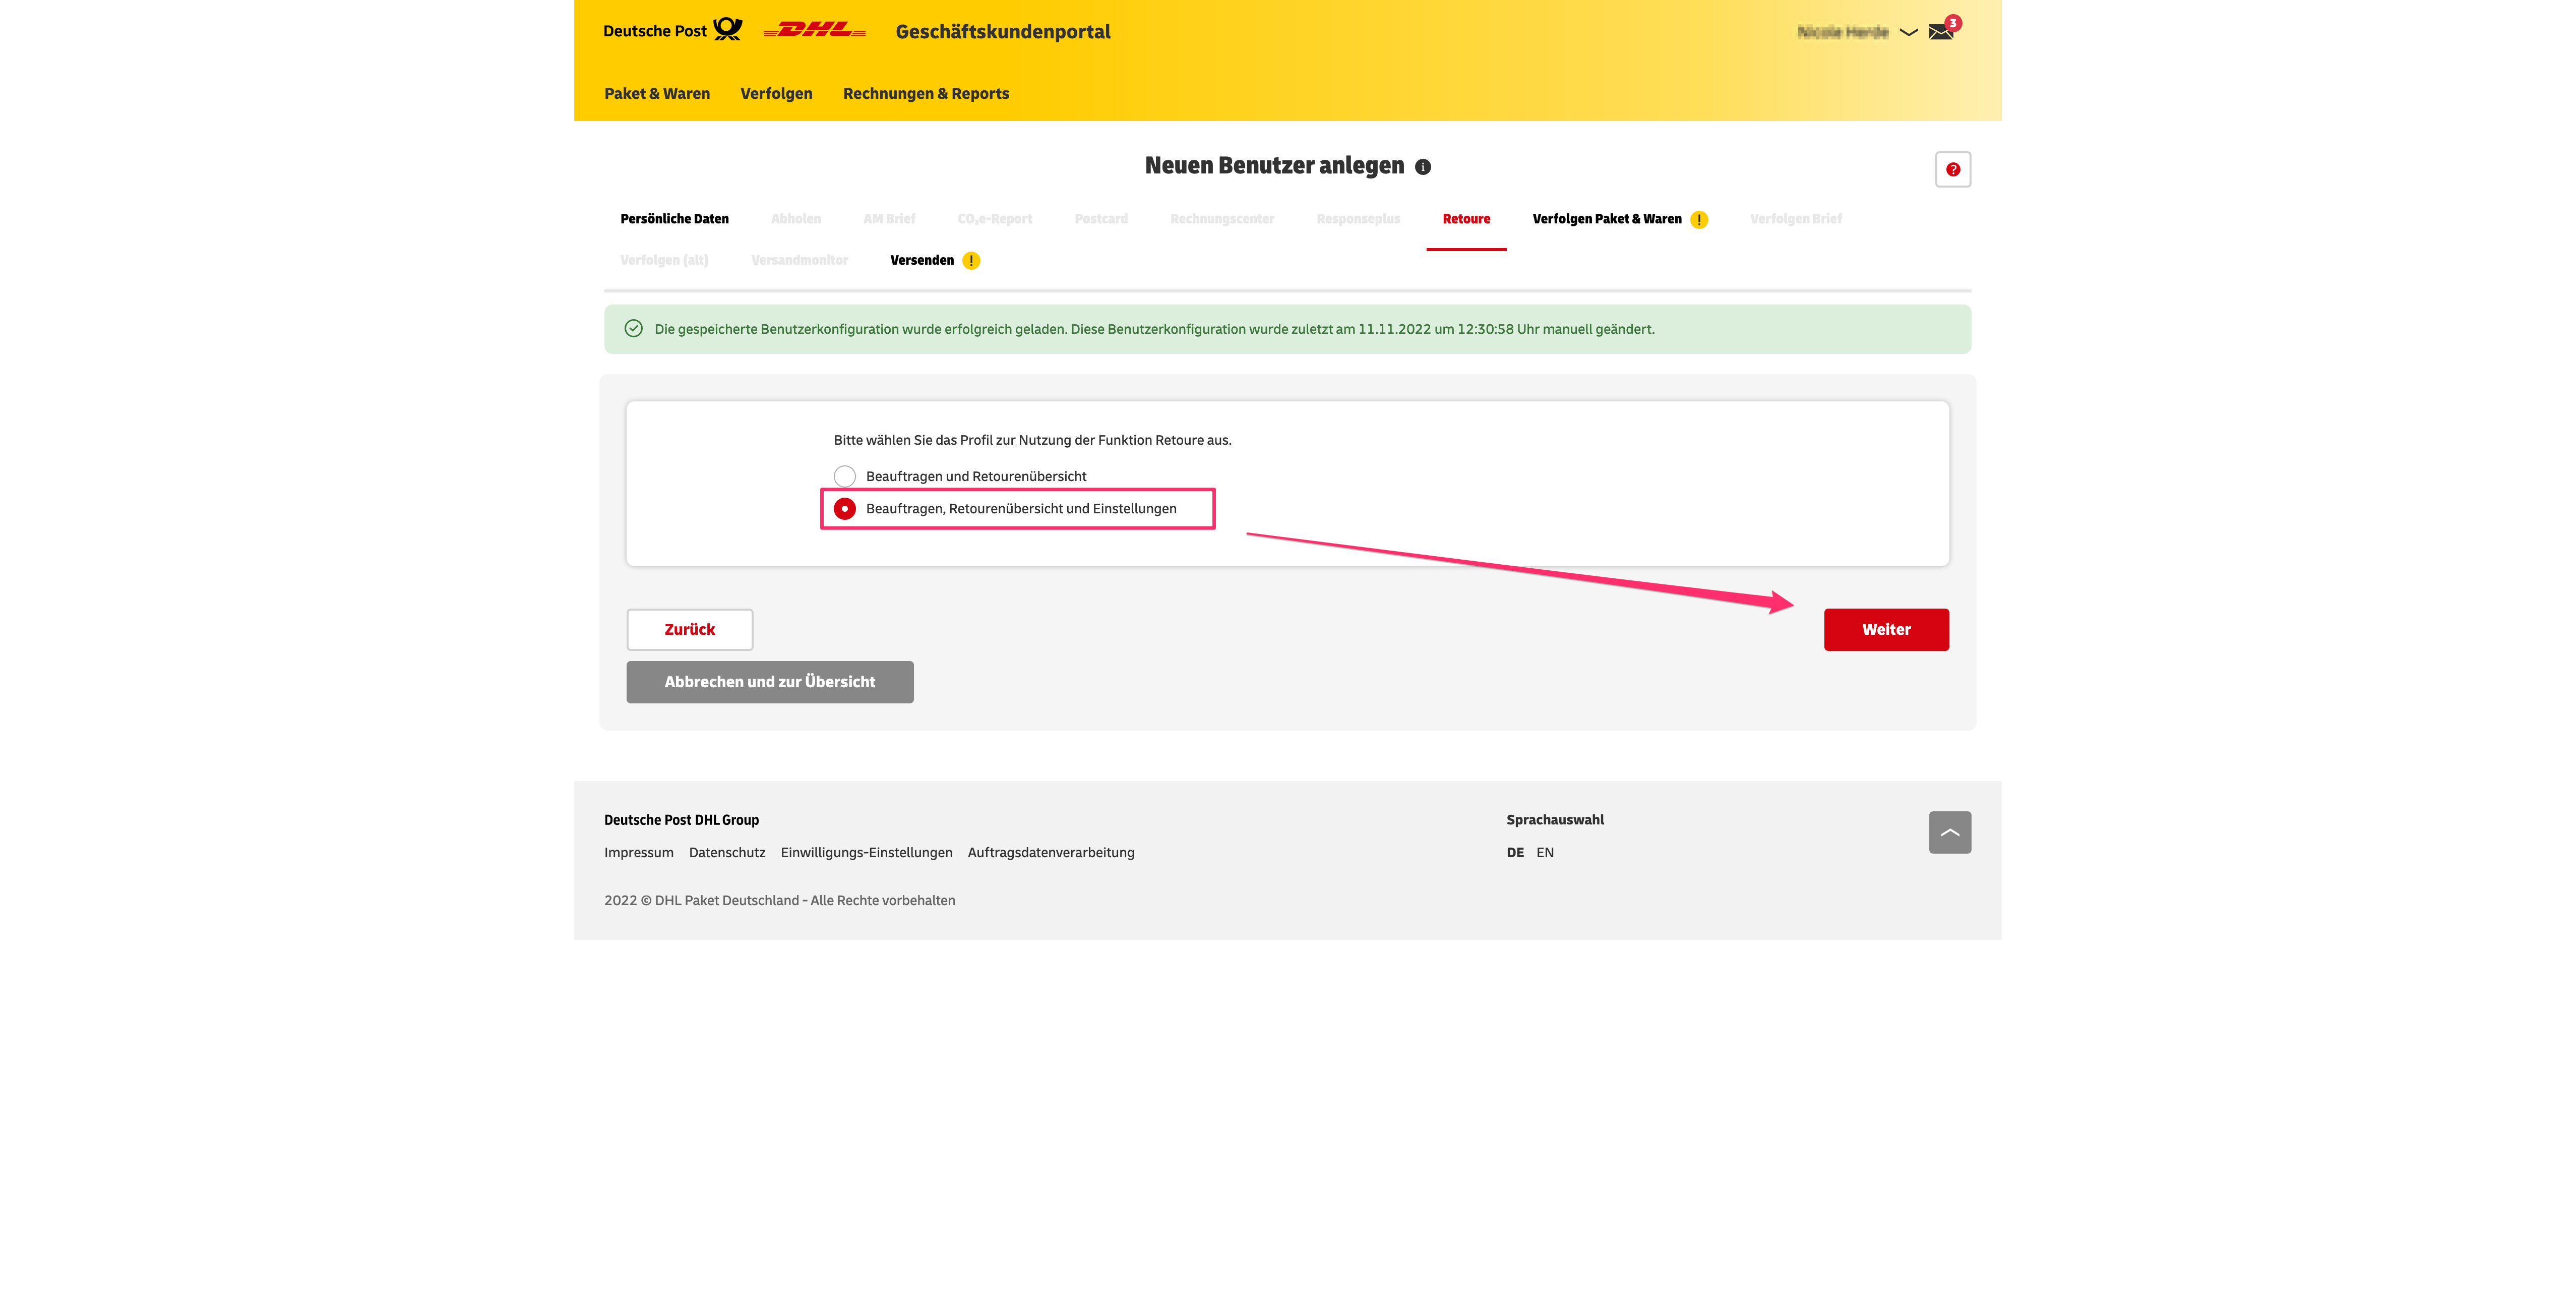Switch language to EN
Image resolution: width=2576 pixels, height=1313 pixels.
tap(1545, 853)
